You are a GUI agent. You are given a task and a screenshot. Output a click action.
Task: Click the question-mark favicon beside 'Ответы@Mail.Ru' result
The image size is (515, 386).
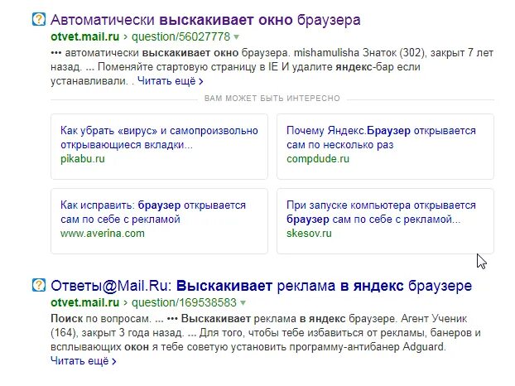click(x=39, y=285)
